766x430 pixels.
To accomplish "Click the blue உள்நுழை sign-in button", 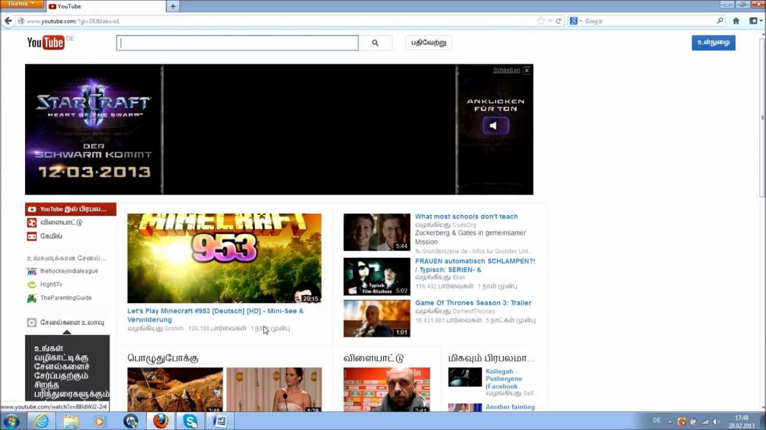I will click(713, 42).
